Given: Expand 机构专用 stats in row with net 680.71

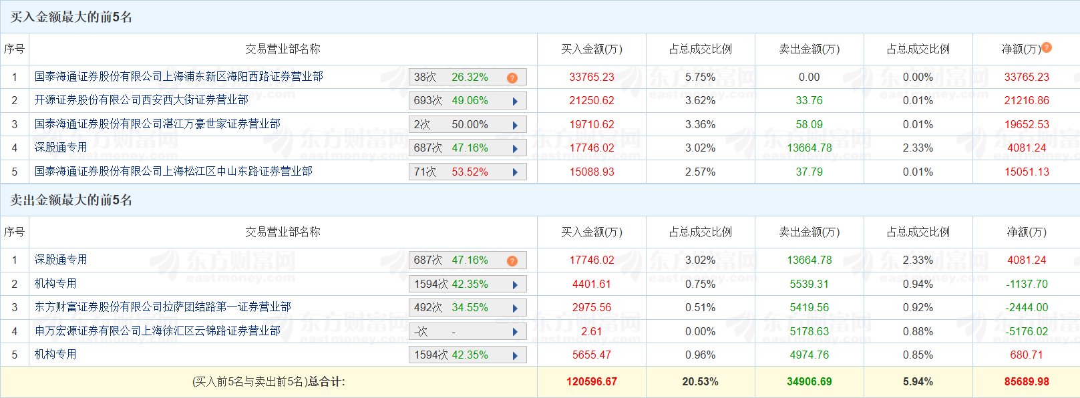Looking at the screenshot, I should pos(515,356).
